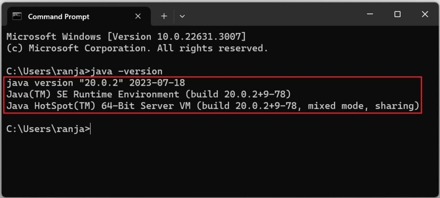Minimize the terminal window
This screenshot has height=198, width=440.
coord(370,15)
